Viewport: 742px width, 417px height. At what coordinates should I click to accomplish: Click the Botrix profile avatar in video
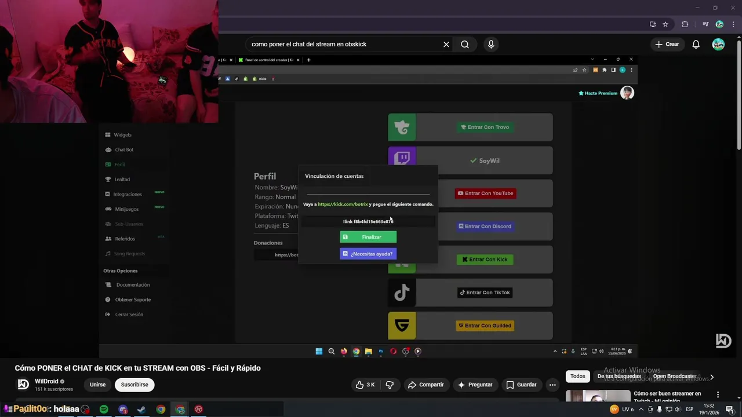[627, 93]
